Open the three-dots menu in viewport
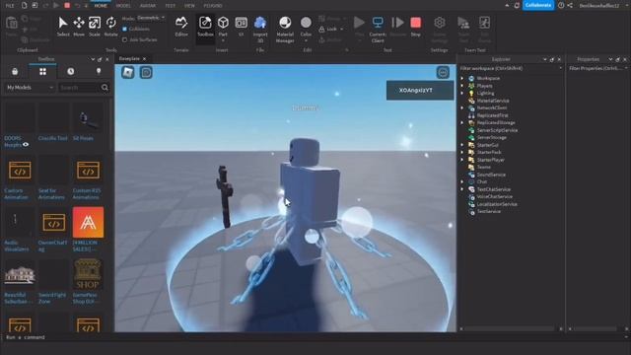The width and height of the screenshot is (631, 355). coord(443,72)
